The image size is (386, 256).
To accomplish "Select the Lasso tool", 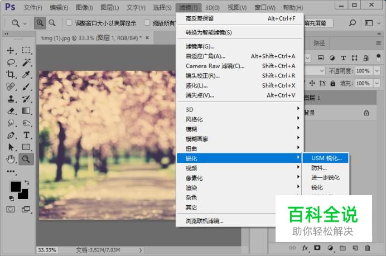I will 11,62.
